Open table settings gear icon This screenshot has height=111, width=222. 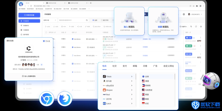[x=201, y=26]
